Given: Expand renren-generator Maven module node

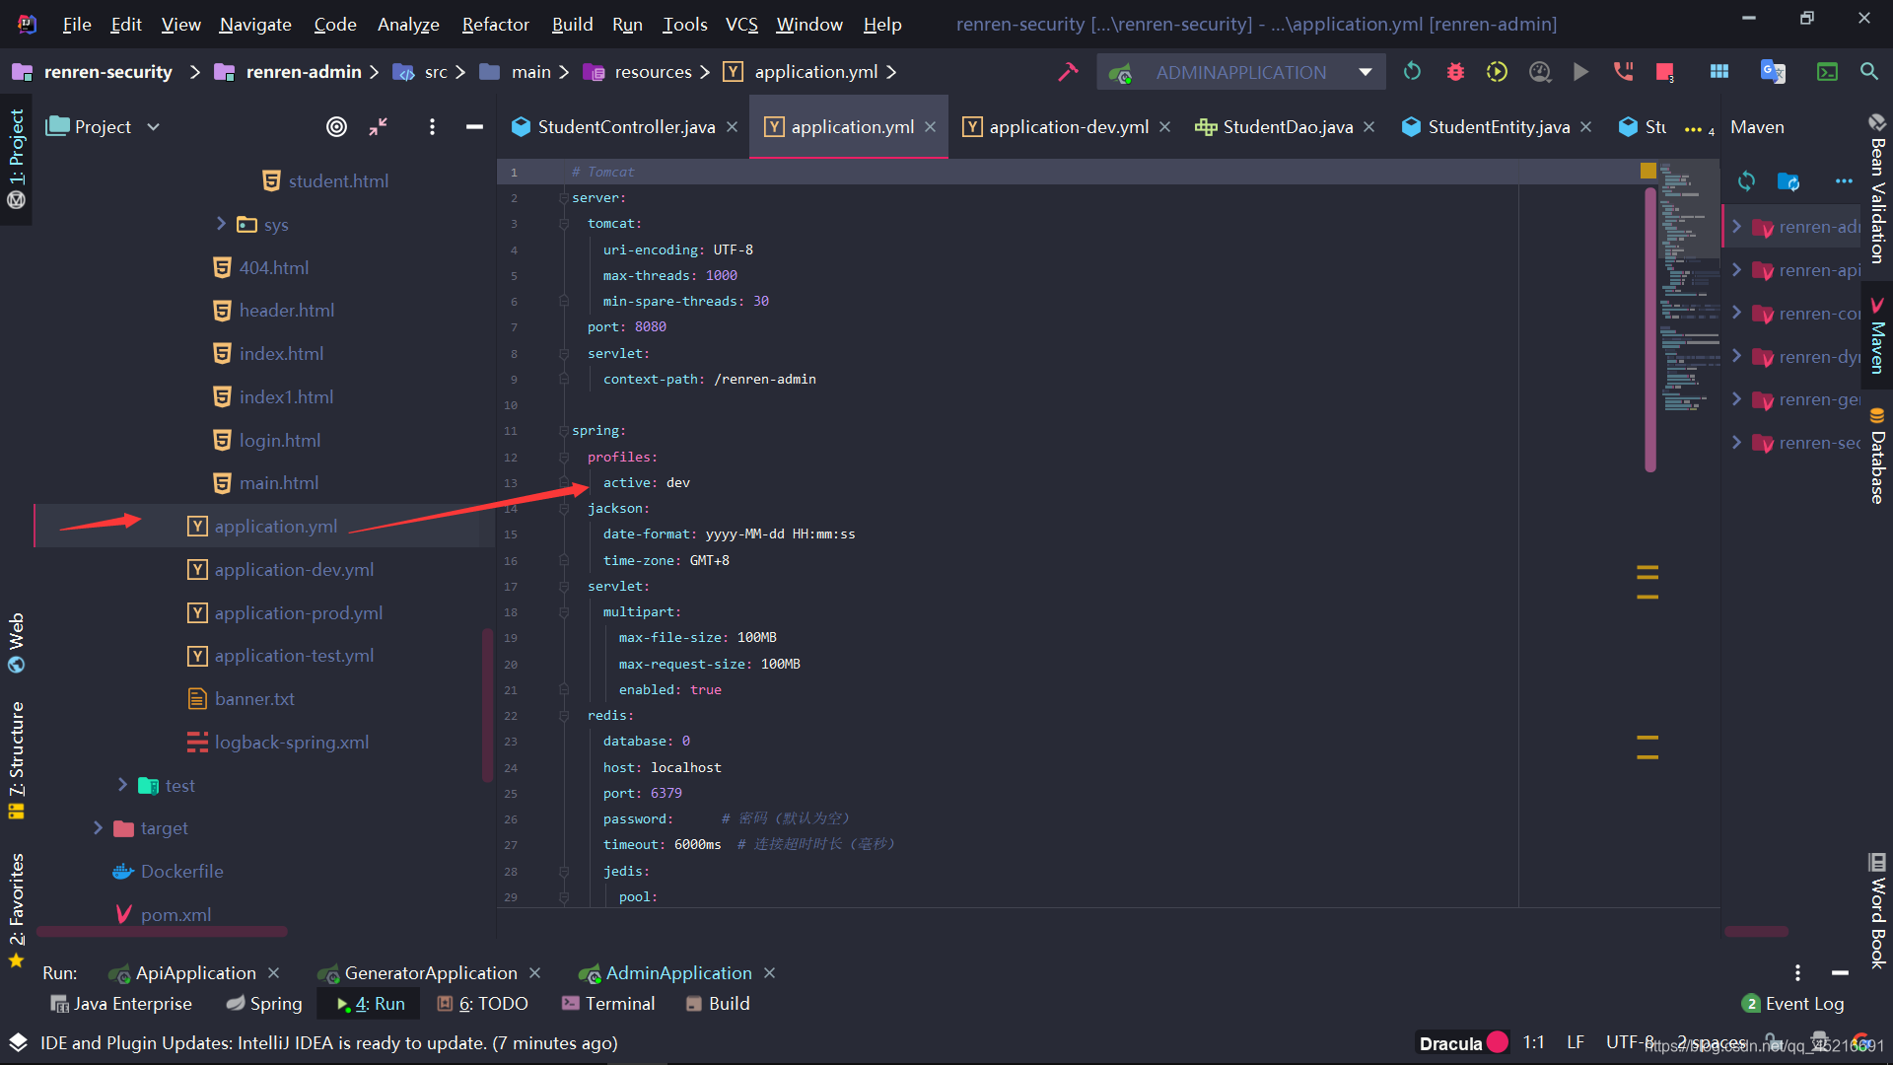Looking at the screenshot, I should tap(1736, 399).
